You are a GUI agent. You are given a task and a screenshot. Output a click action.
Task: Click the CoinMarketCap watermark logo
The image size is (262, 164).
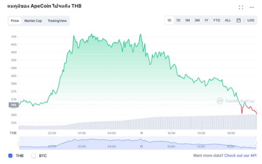click(235, 101)
